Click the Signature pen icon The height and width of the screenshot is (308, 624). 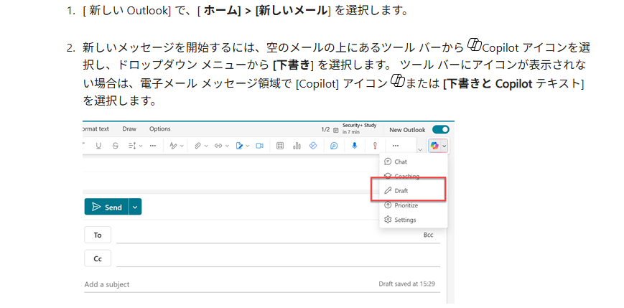(239, 146)
